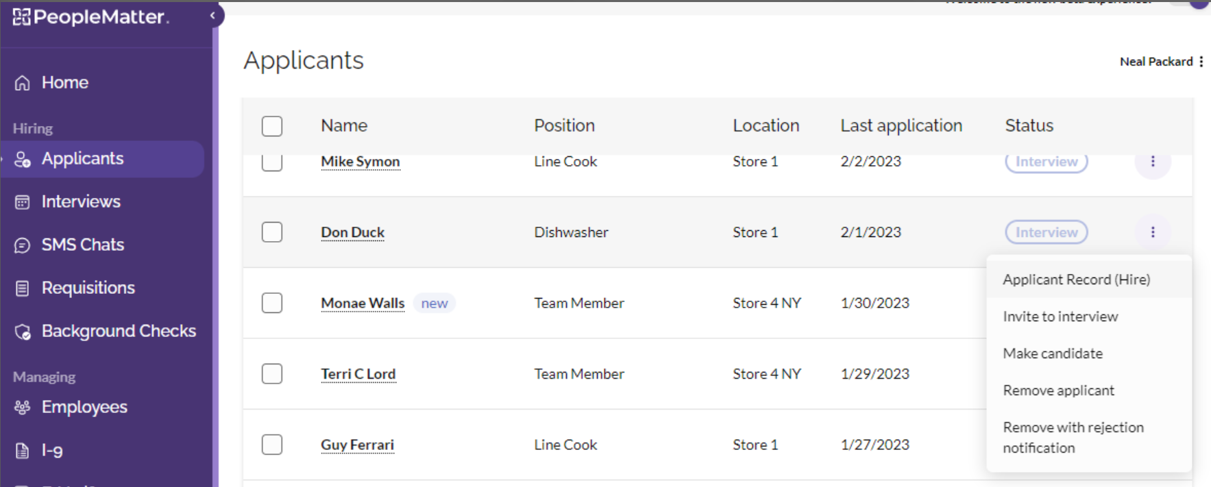Open Don Duck row actions menu
The height and width of the screenshot is (487, 1211).
tap(1153, 232)
